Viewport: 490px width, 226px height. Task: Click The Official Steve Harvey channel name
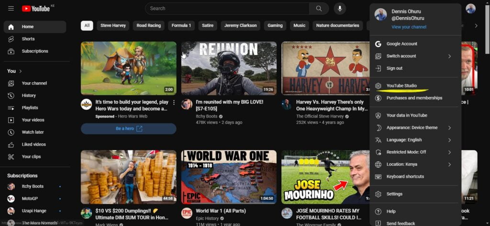pos(320,117)
